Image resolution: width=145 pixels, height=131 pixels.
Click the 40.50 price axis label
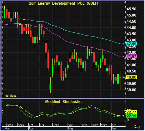[x=131, y=71]
